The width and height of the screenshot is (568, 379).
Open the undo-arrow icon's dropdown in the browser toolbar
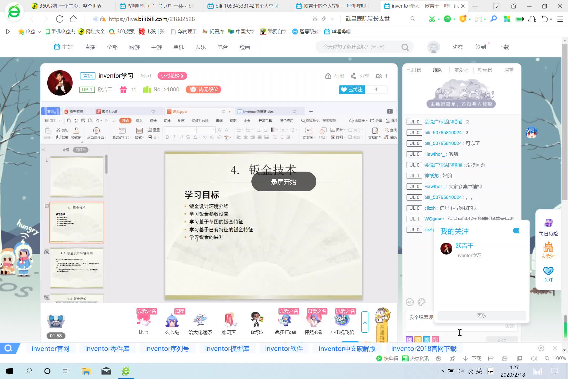pyautogui.click(x=551, y=19)
